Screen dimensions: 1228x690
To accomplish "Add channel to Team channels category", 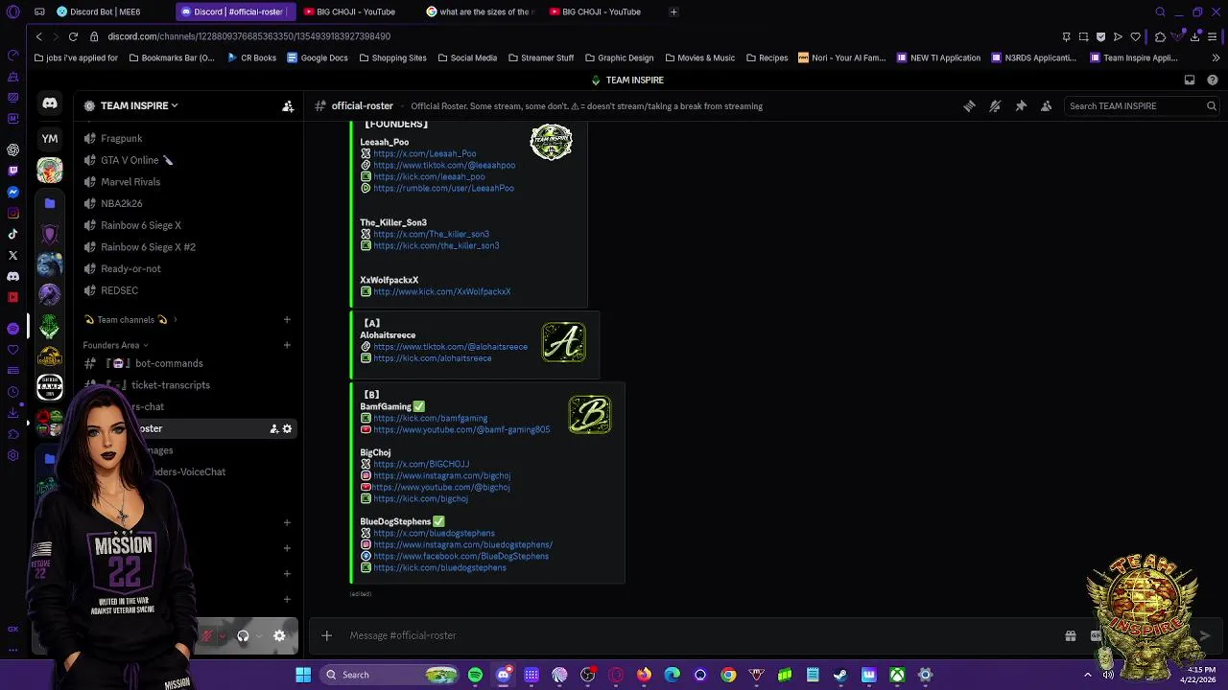I will coord(287,320).
